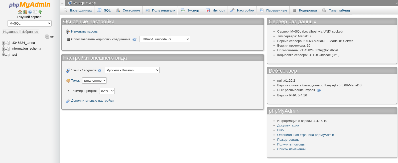The width and height of the screenshot is (398, 163).
Task: Select the cl345824_tonna database name
Action: point(23,43)
